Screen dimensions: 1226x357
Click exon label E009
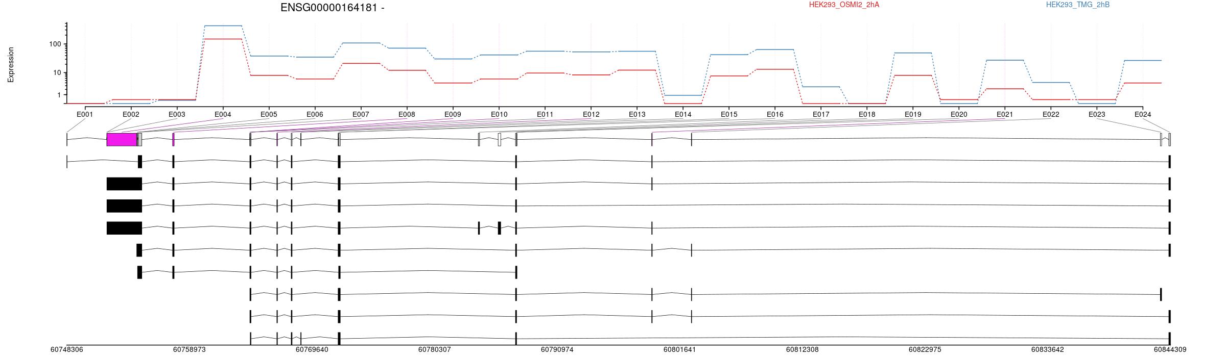coord(453,115)
